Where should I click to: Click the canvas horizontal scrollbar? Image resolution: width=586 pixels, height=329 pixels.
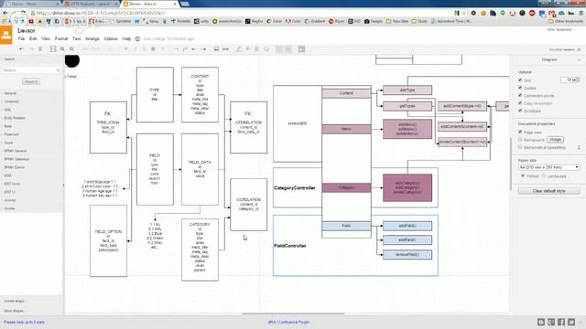(x=293, y=314)
